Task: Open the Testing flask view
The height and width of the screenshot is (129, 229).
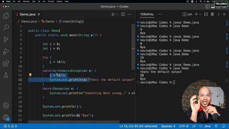Action: (6, 75)
